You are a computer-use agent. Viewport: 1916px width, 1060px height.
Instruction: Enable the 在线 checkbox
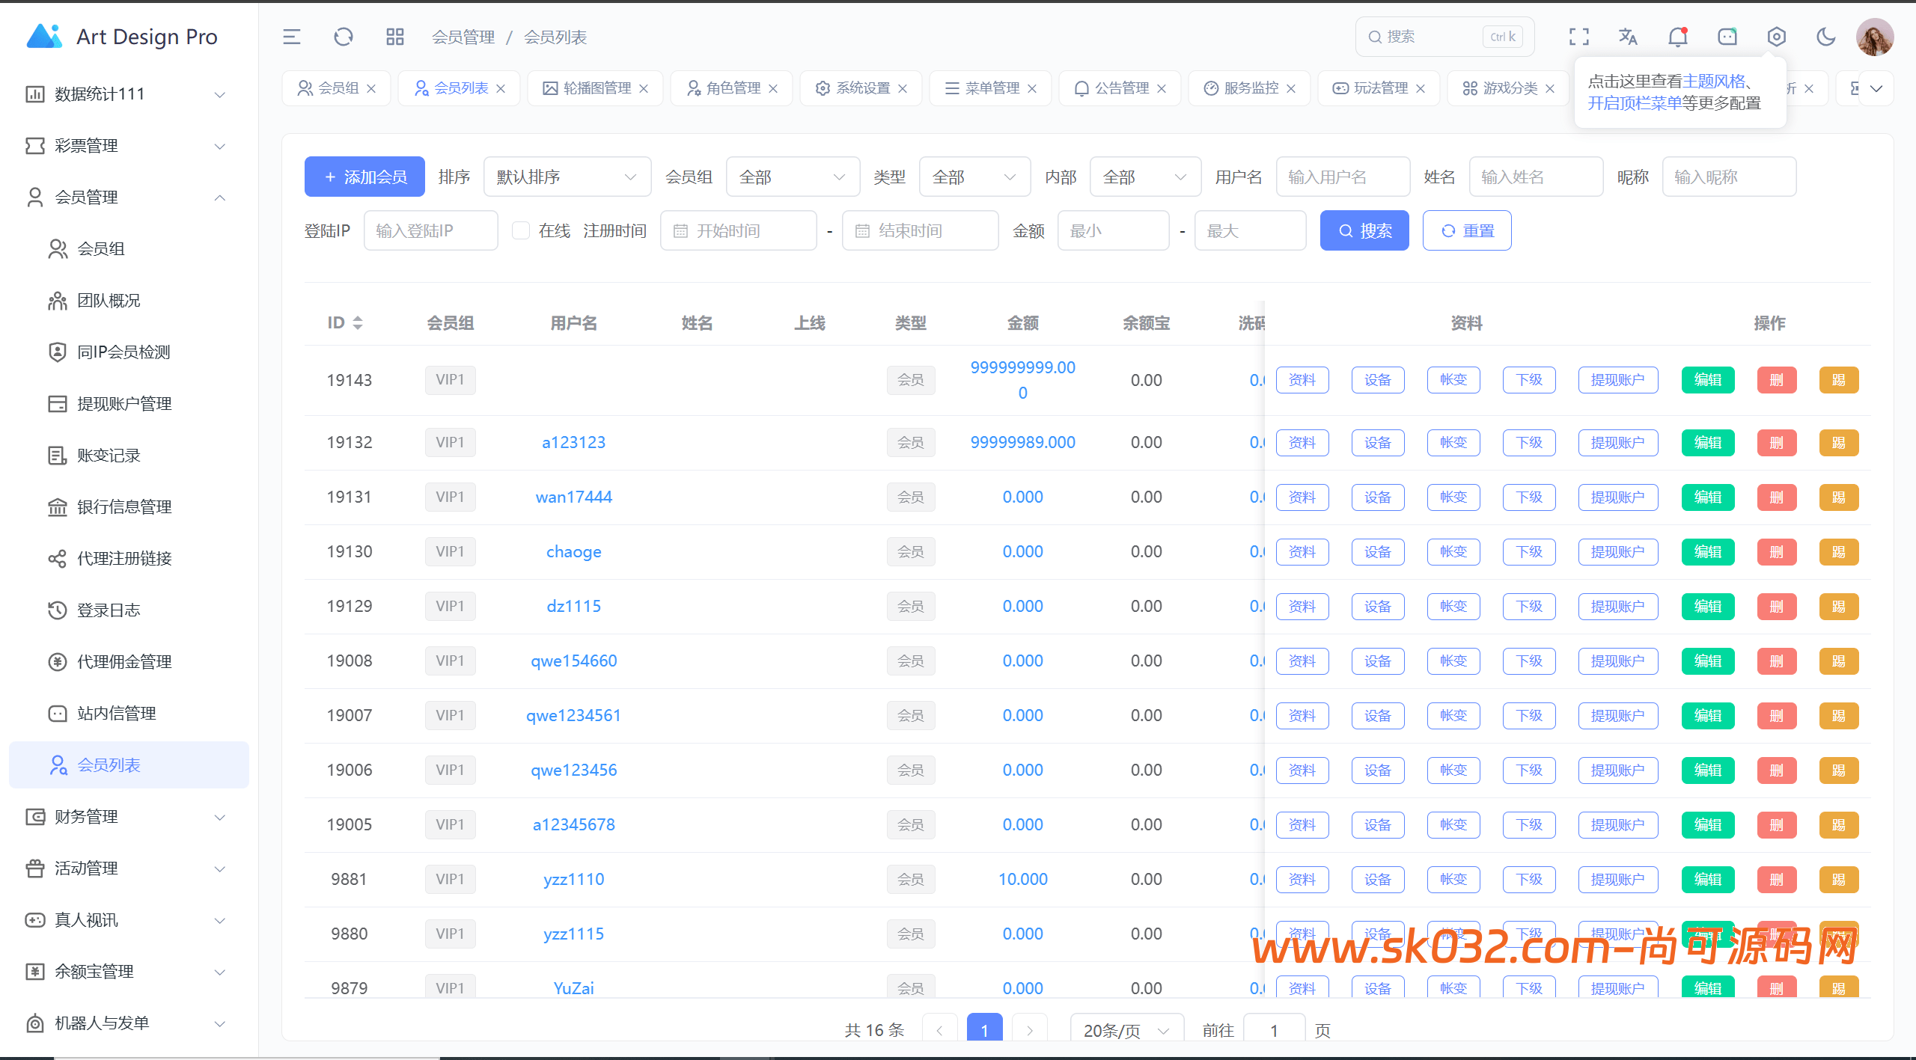[521, 230]
